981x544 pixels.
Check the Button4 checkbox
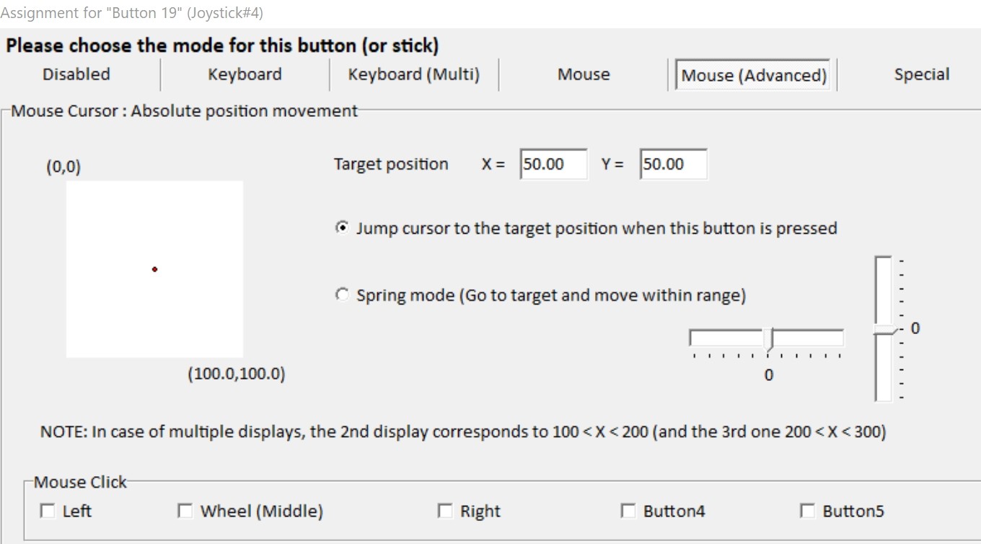[628, 511]
